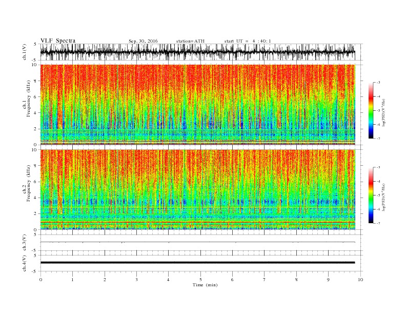Click the 4 minute tick label on Time axis
406x314 pixels.
pos(169,280)
